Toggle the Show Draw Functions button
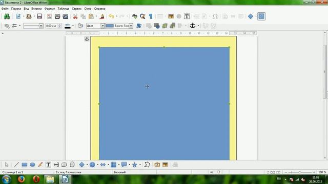 (261, 16)
